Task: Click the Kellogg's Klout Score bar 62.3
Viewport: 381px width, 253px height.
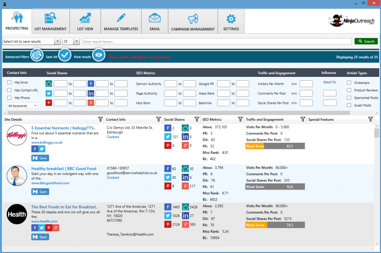Action: [275, 146]
